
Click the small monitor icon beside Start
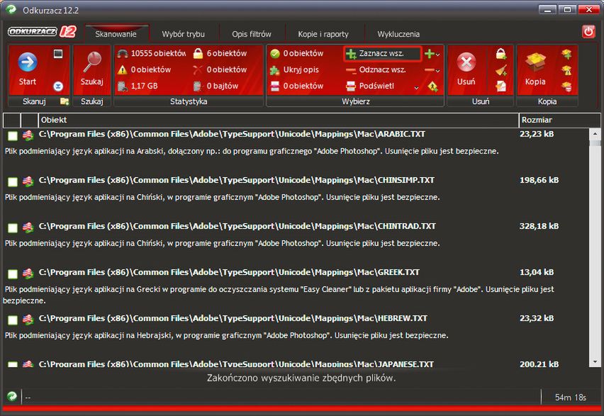pos(58,54)
